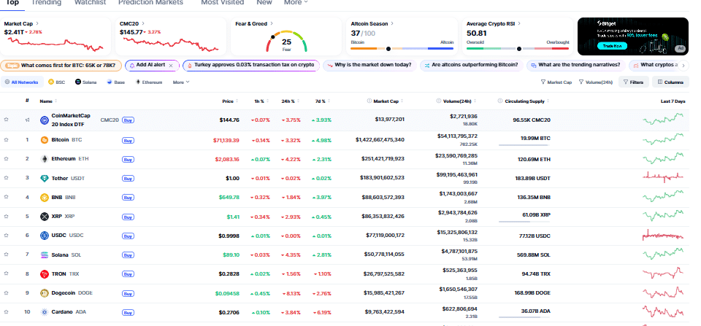Star TRON to add to watchlist
701x326 pixels.
[7, 273]
